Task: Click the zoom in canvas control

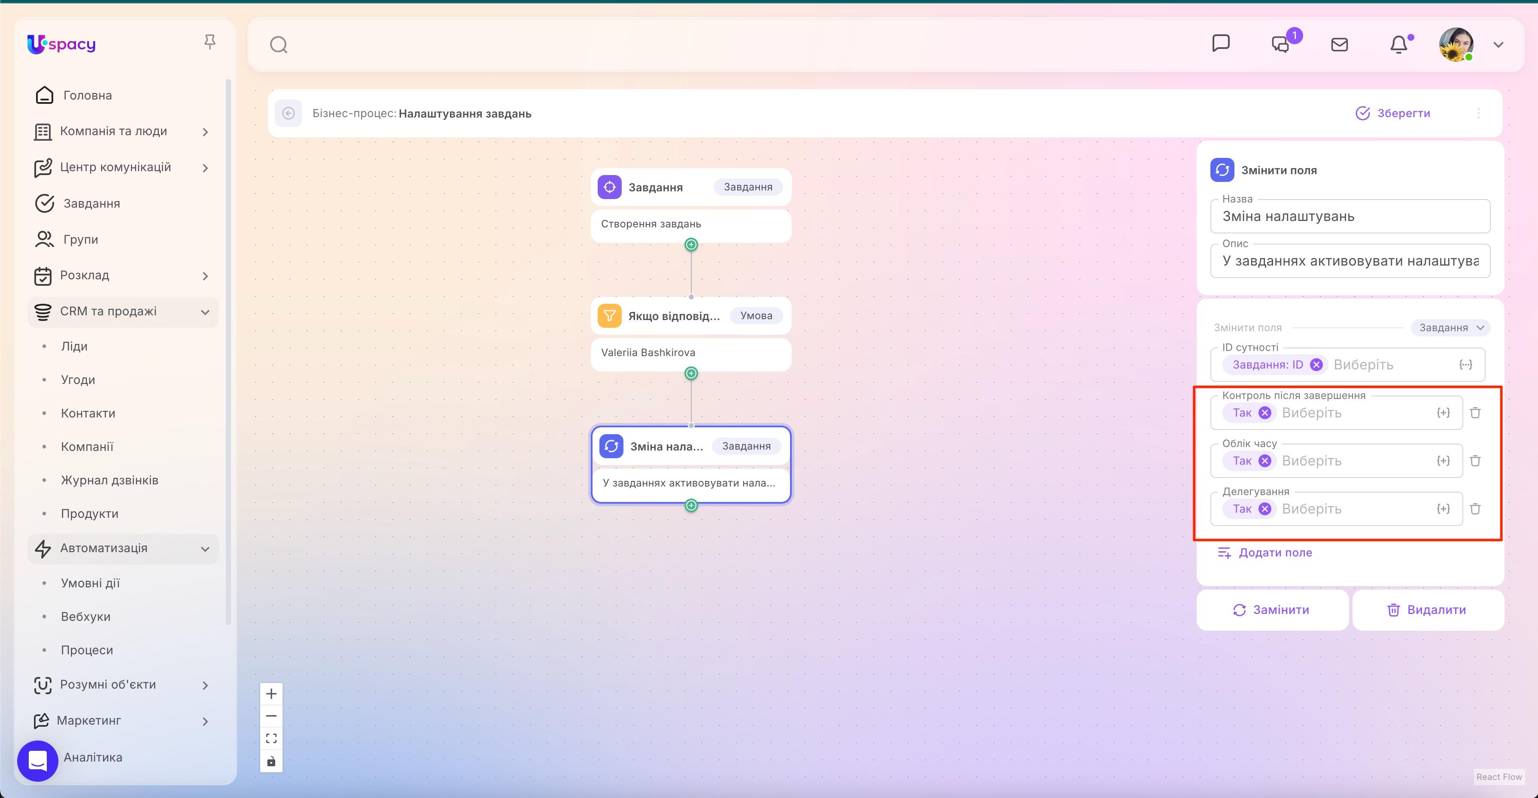Action: tap(271, 693)
